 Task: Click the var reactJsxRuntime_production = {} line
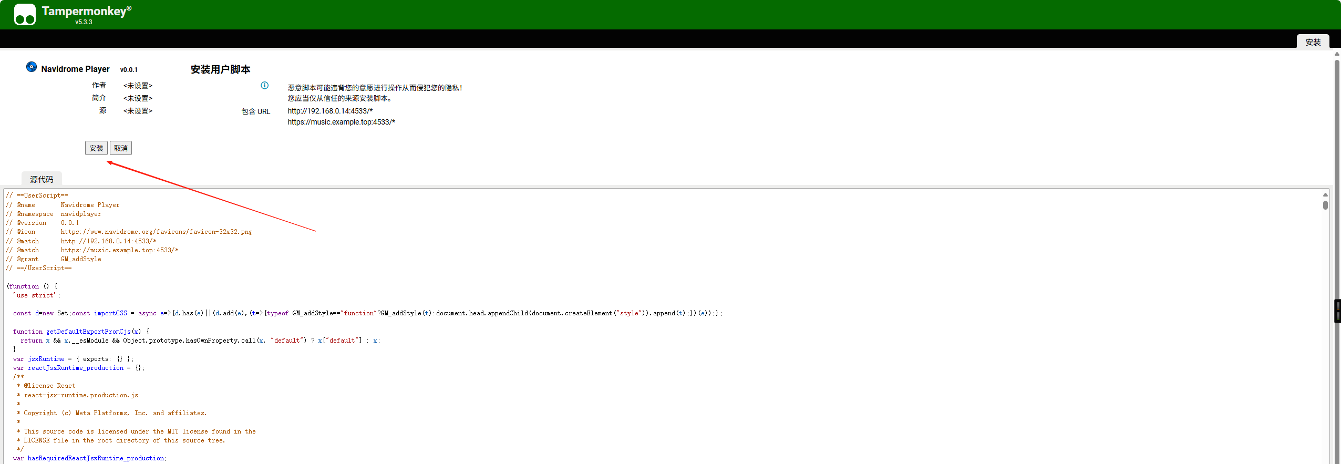tap(79, 368)
